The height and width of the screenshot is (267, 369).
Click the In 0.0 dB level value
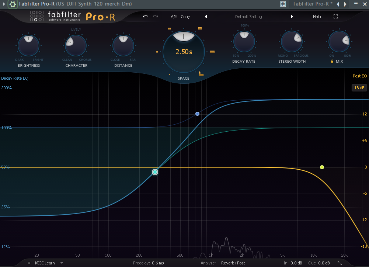click(296, 263)
